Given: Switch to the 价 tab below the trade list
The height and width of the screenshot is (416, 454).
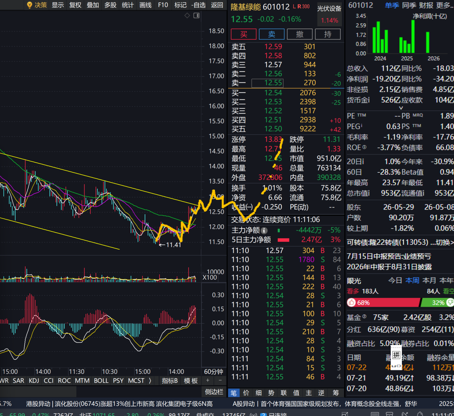Looking at the screenshot, I should click(x=246, y=393).
